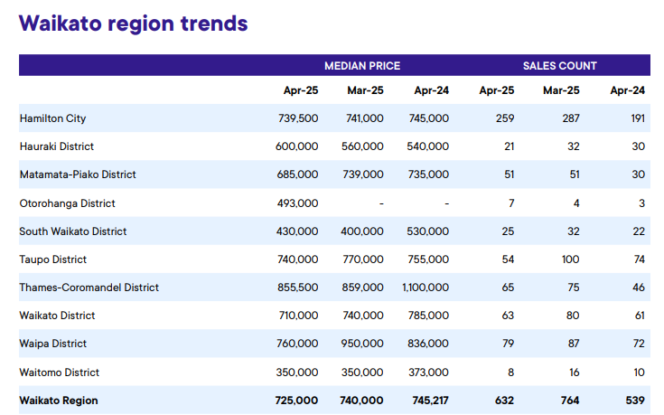Click Waikato Region's 745,217 median price
Image resolution: width=664 pixels, height=415 pixels.
click(430, 401)
